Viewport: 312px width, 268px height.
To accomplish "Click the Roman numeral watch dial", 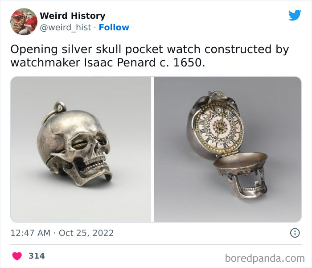I will pos(219,127).
